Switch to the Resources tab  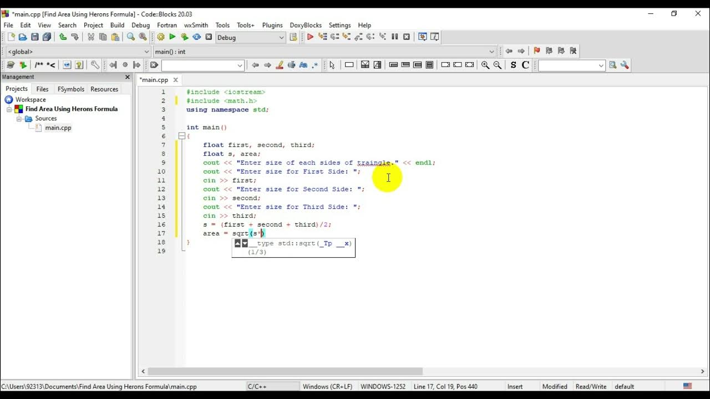coord(104,89)
